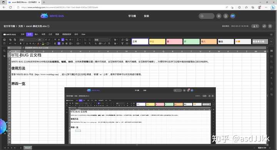Viewport: 277px width, 150px height.
Task: Align cell content to vertical middle
Action: [x=59, y=40]
